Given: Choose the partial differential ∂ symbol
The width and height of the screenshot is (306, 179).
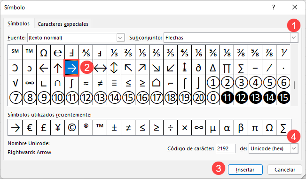Looking at the screenshot, I should tap(199, 68).
